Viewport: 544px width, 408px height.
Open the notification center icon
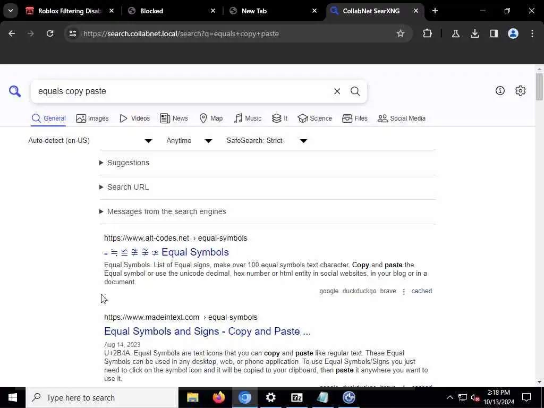coord(526,397)
